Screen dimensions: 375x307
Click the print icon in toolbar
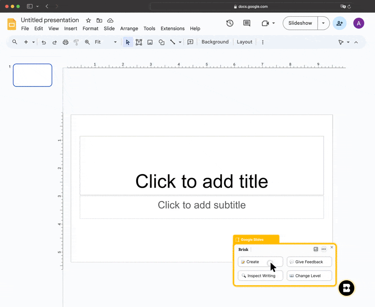point(66,42)
